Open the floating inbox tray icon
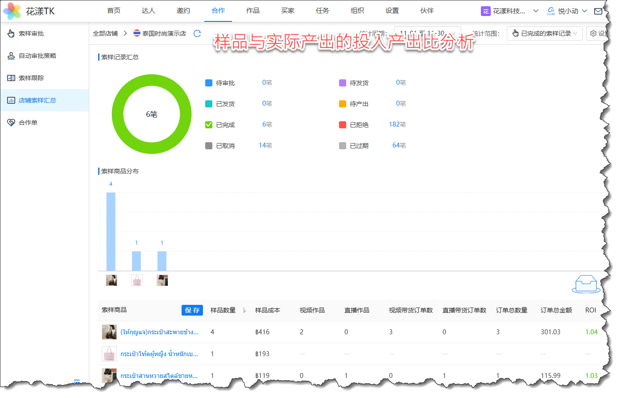This screenshot has height=398, width=621. pyautogui.click(x=586, y=284)
